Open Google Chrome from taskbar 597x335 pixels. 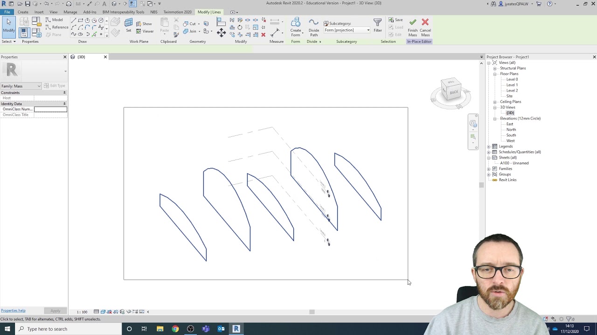coord(175,329)
